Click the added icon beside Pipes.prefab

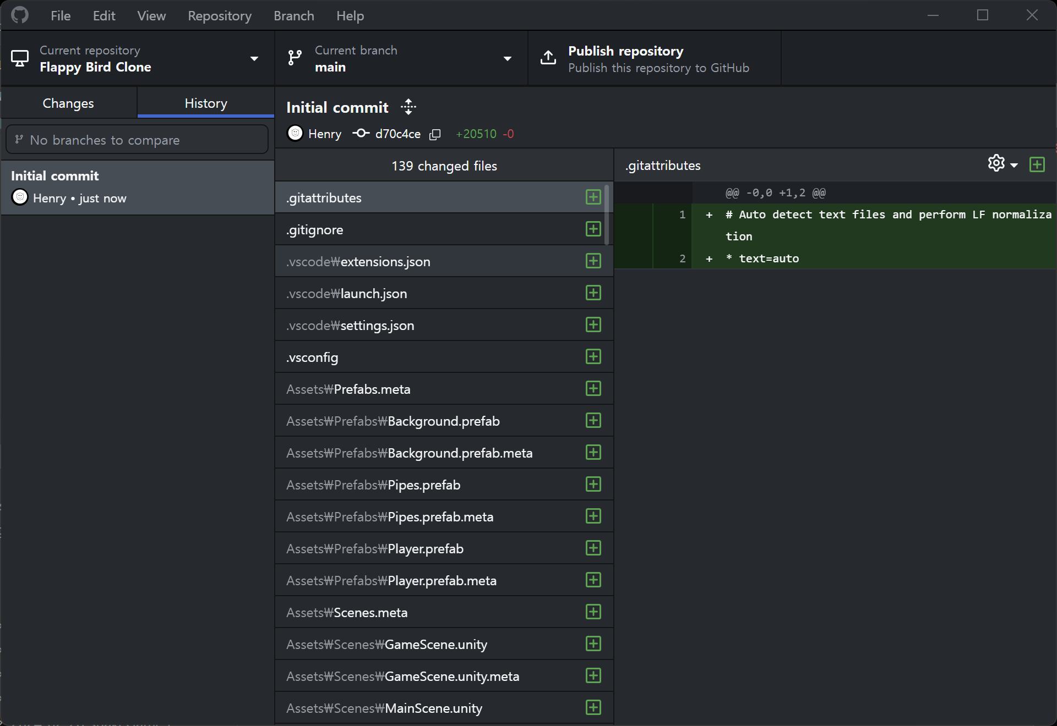click(593, 485)
